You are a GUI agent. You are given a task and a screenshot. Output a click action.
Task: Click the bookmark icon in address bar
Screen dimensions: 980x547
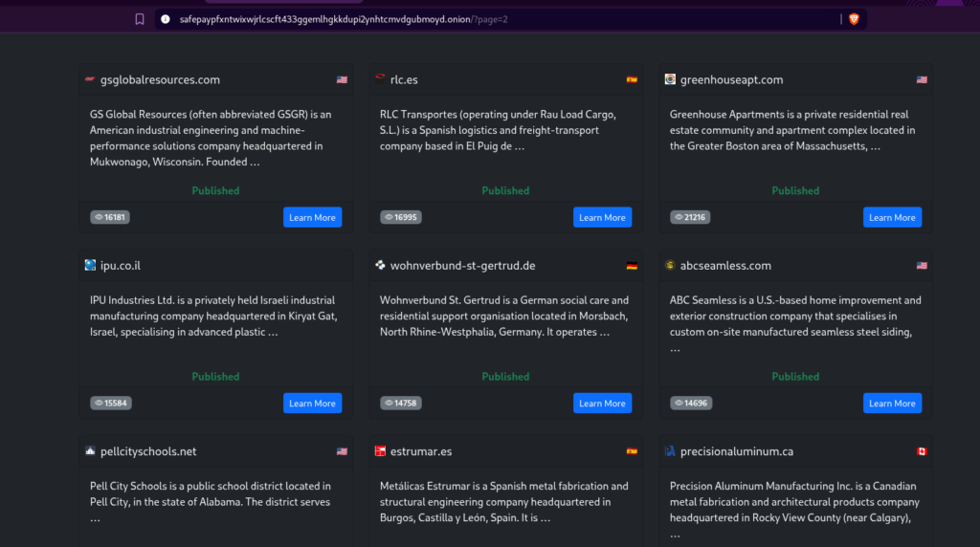point(140,19)
